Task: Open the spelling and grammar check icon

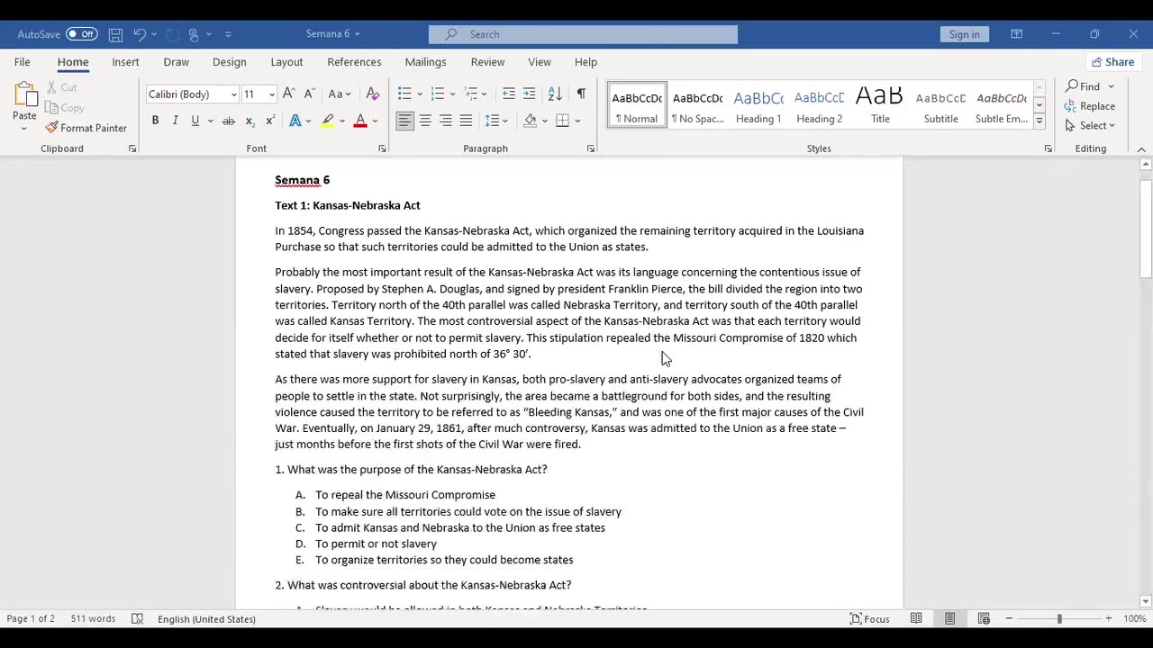Action: (x=137, y=619)
